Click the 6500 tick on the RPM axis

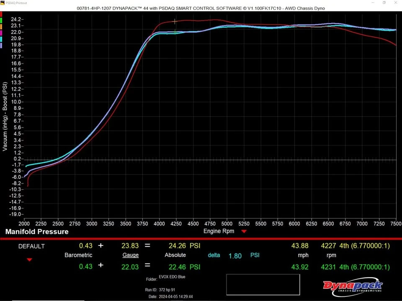pyautogui.click(x=328, y=224)
